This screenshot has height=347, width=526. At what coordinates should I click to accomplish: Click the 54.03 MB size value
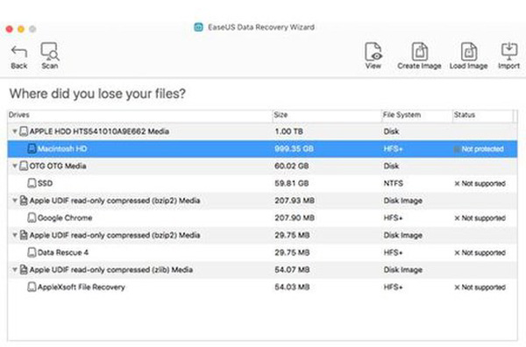point(292,287)
